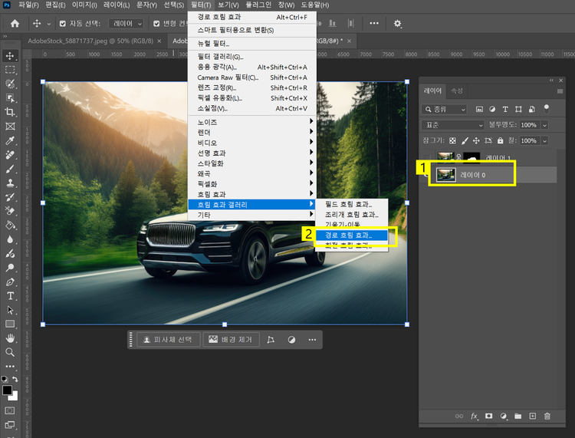Choose 경로 흐림 효과 in submenu

[351, 235]
